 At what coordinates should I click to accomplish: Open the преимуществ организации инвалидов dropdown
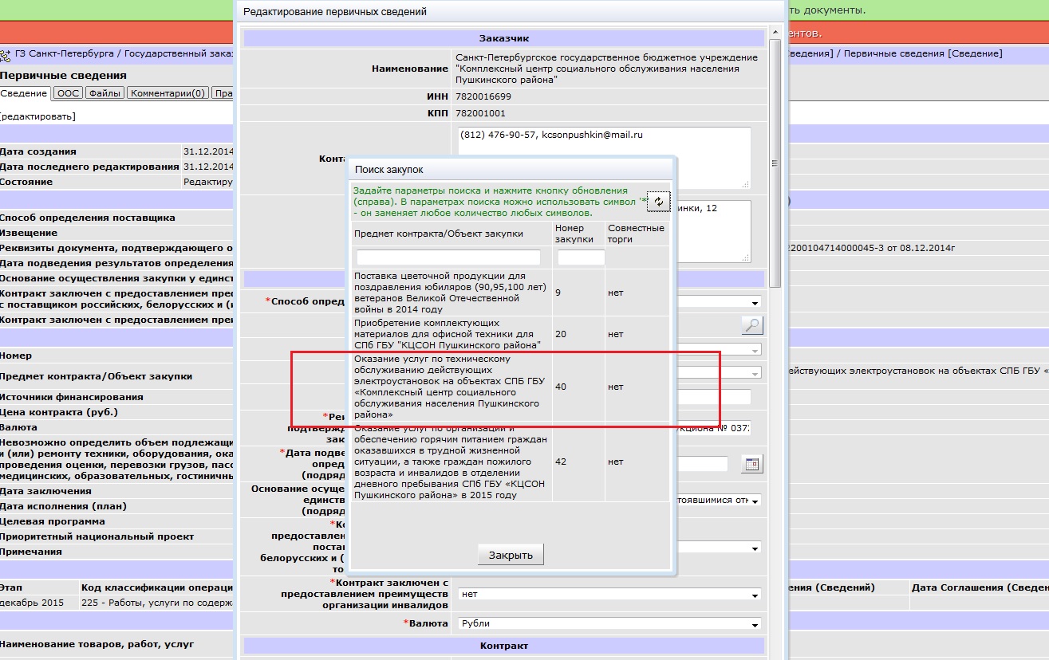coord(609,595)
